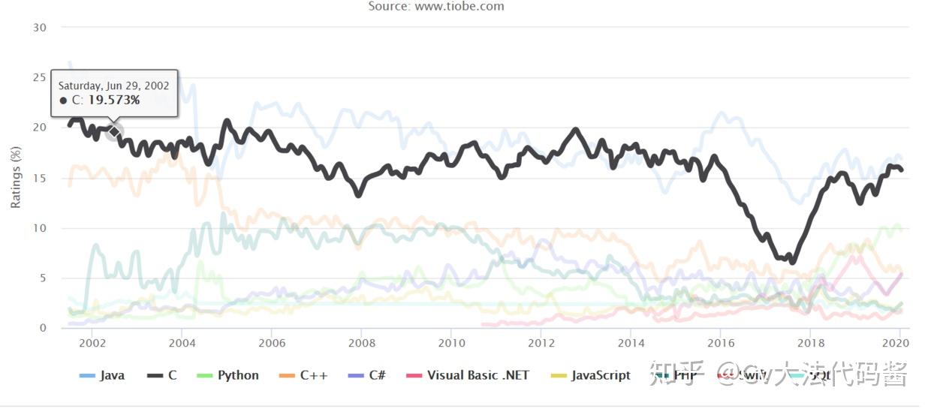Viewport: 931px width, 412px height.
Task: Click the 2018 x-axis year label
Action: click(810, 342)
